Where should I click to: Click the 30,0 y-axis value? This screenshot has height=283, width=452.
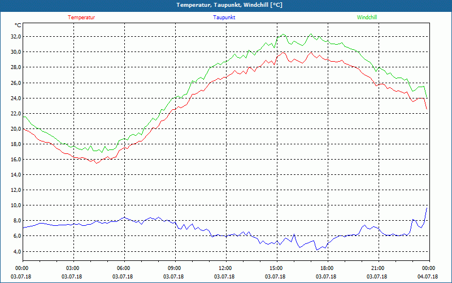[x=16, y=52]
